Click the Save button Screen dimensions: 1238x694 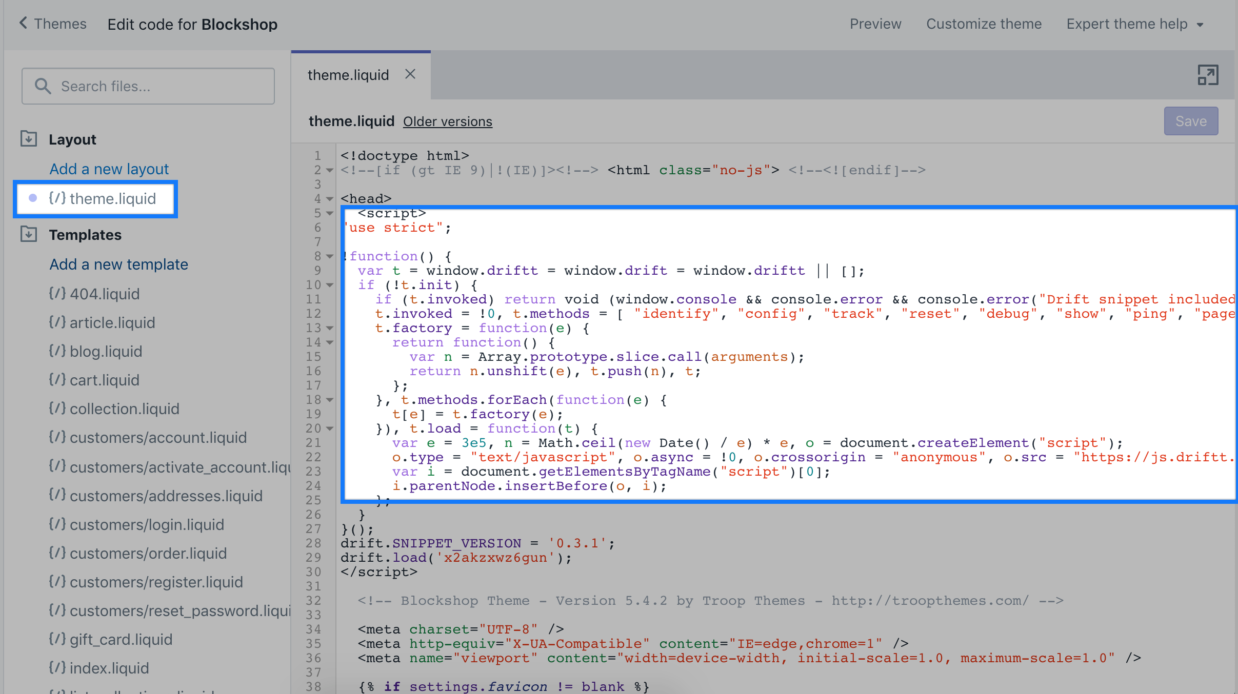pos(1191,121)
